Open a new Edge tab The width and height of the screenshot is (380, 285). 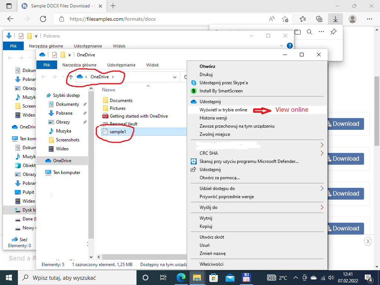(x=113, y=6)
